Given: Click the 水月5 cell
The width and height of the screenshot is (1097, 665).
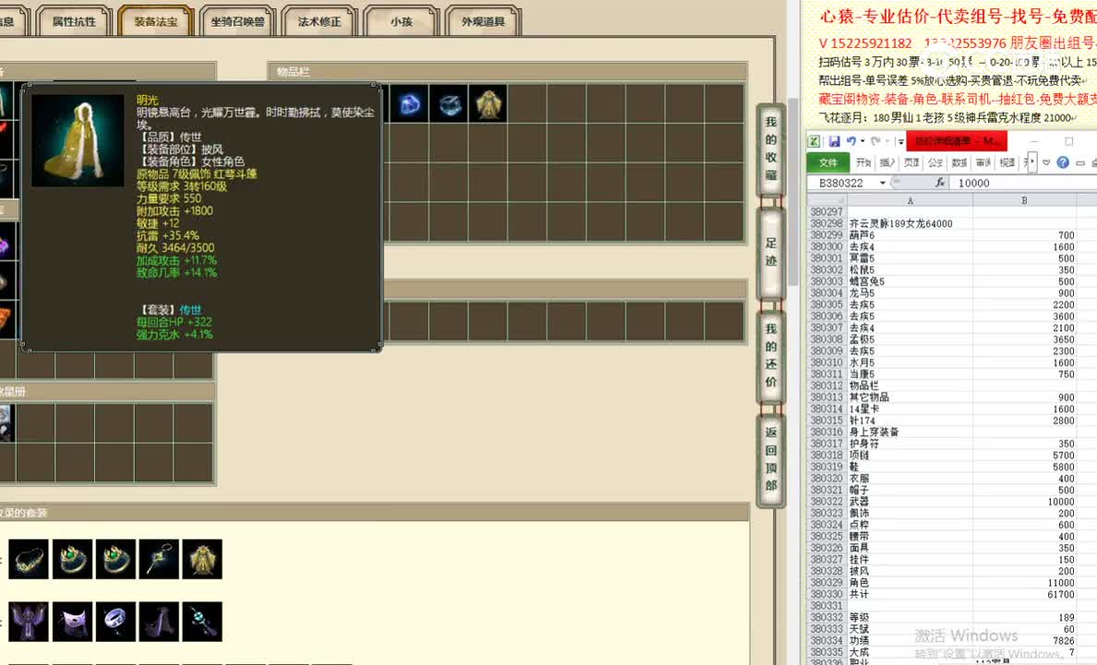Looking at the screenshot, I should click(x=910, y=363).
